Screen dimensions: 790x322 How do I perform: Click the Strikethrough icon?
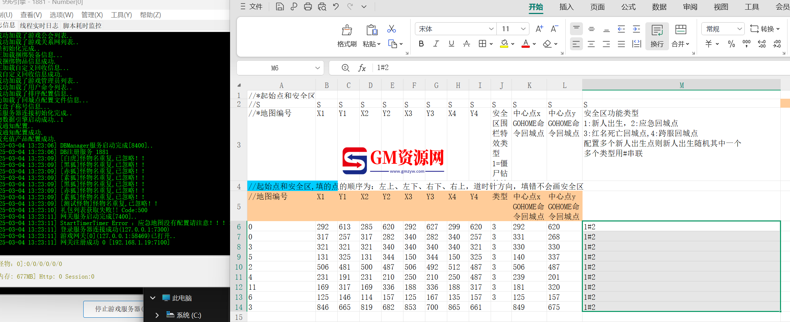(467, 44)
